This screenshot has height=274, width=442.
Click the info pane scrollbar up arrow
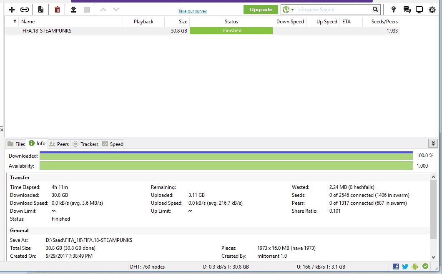click(433, 177)
